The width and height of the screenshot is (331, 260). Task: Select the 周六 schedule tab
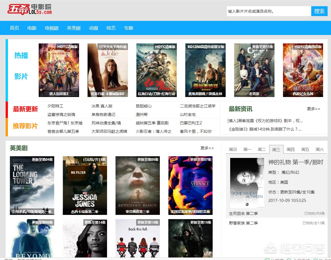(320, 149)
